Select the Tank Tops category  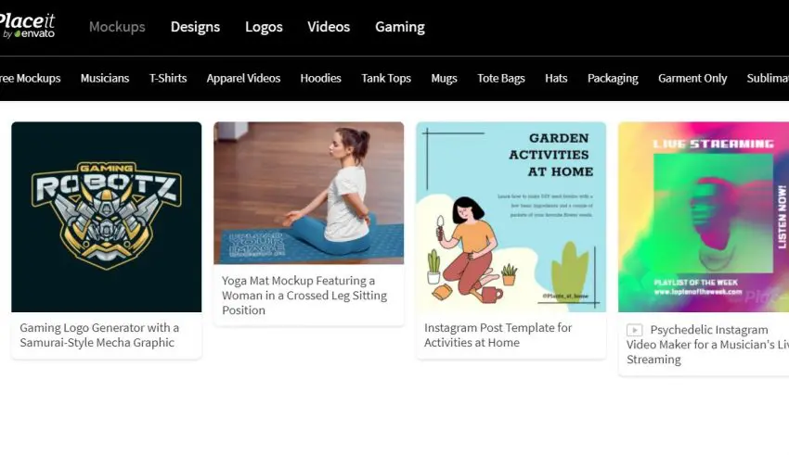point(386,79)
